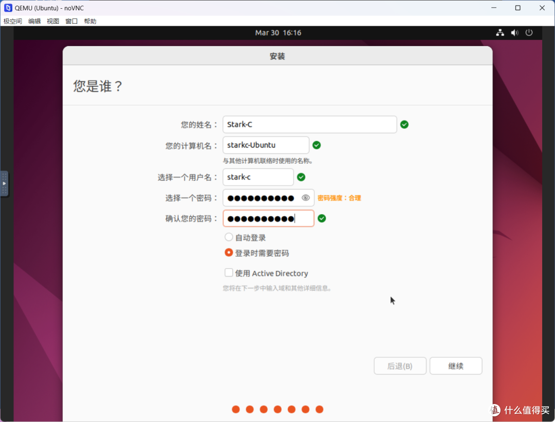Focus the 选择一个密码 field
The image size is (555, 422).
(x=268, y=198)
